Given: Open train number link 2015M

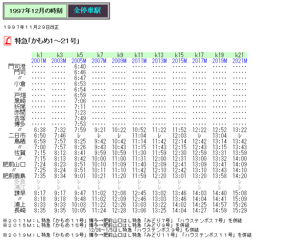Looking at the screenshot, I should [179, 61].
